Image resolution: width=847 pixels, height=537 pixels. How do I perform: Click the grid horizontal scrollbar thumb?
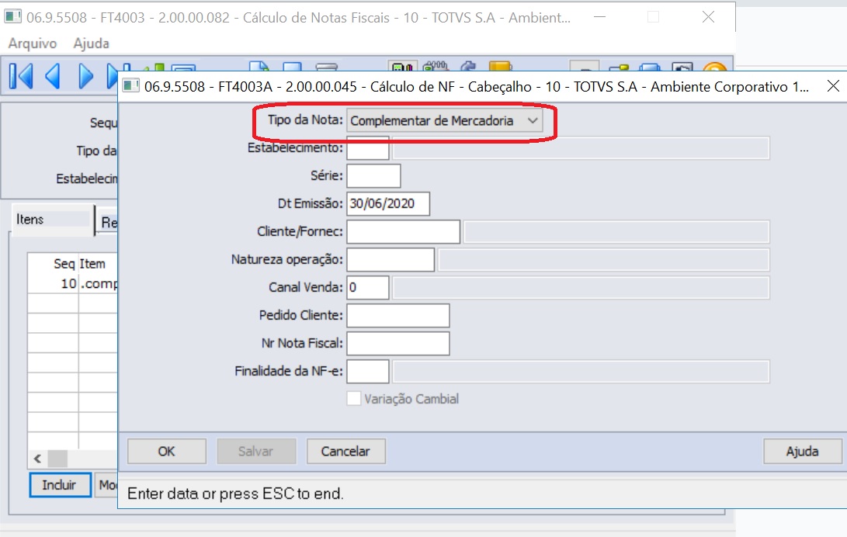[x=57, y=459]
